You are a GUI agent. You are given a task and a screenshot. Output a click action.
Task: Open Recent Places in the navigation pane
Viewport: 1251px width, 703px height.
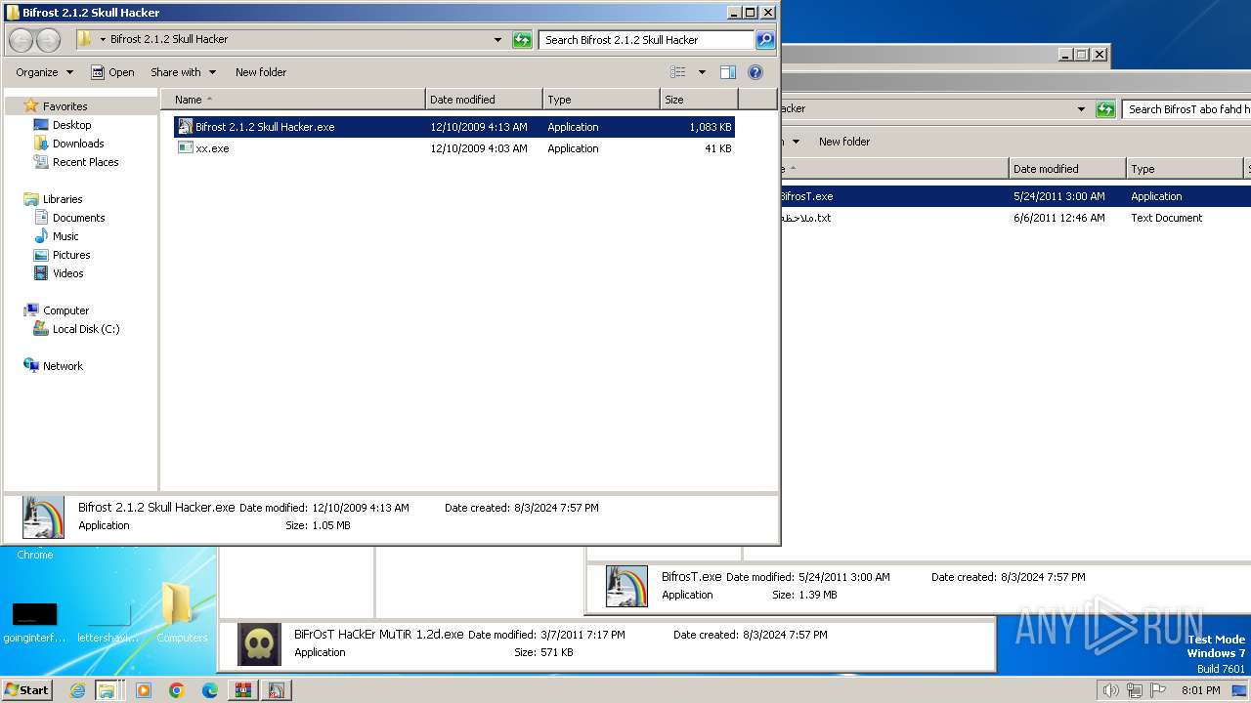click(85, 162)
